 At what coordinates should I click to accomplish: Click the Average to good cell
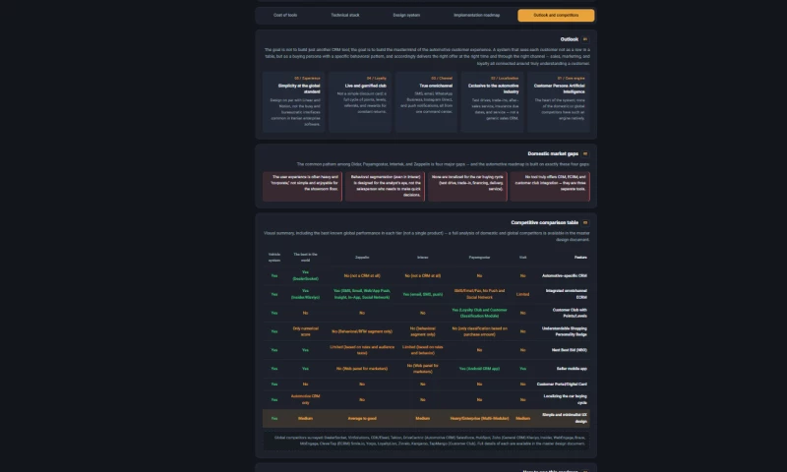362,418
